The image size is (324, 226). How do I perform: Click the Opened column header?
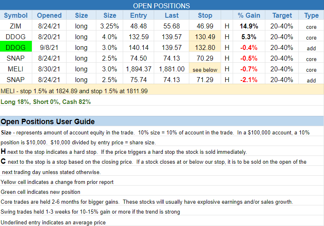point(49,15)
